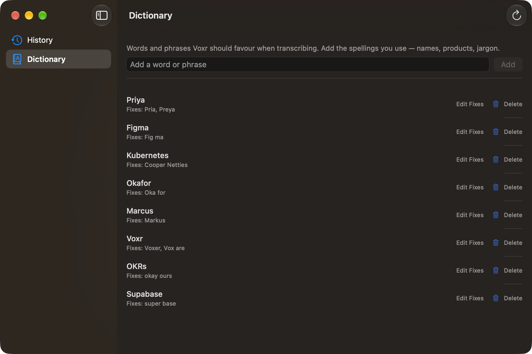Select the Kubernetes word entry
The width and height of the screenshot is (532, 354).
click(147, 155)
